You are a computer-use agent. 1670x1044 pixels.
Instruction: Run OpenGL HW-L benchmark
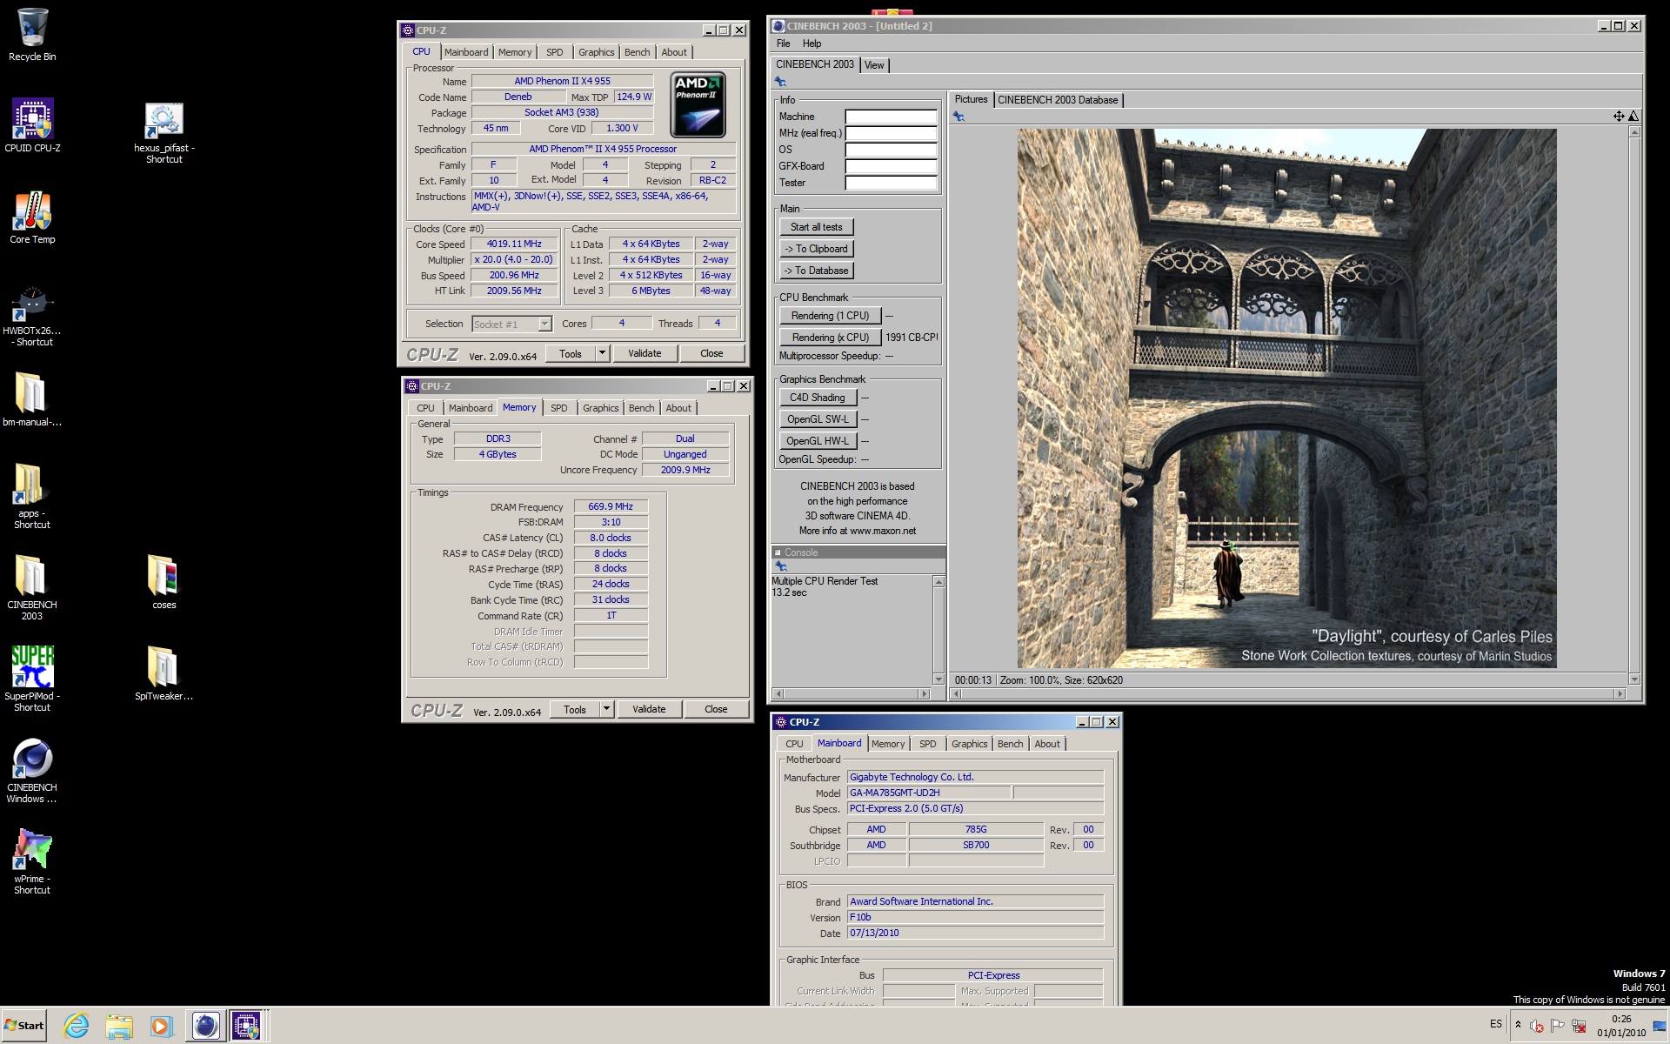point(818,441)
